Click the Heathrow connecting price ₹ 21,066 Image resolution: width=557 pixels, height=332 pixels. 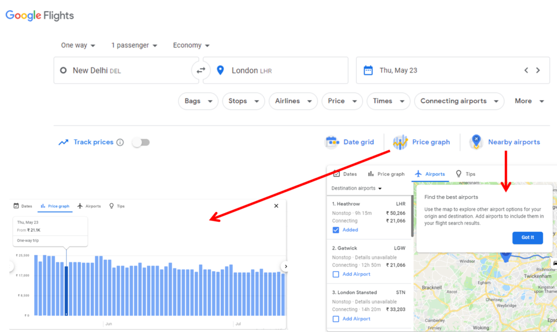[x=396, y=221]
